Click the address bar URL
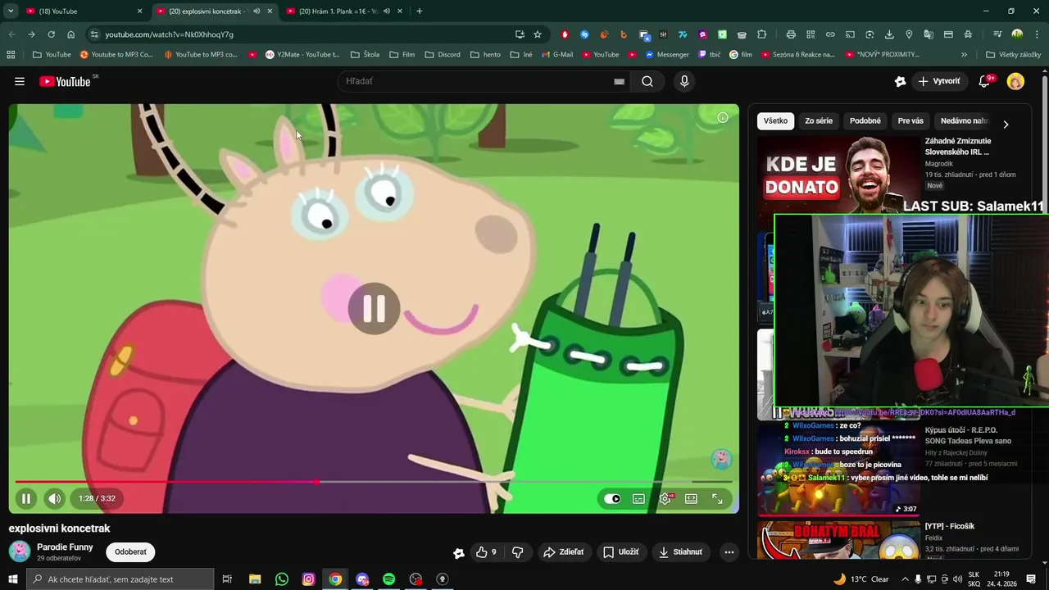The width and height of the screenshot is (1049, 590). pos(169,34)
